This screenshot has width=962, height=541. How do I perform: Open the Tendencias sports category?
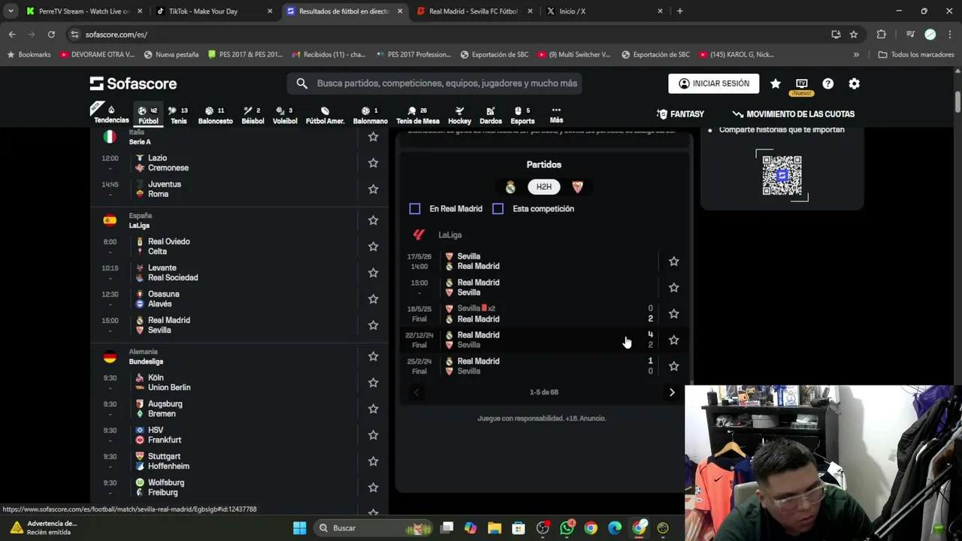pyautogui.click(x=111, y=115)
